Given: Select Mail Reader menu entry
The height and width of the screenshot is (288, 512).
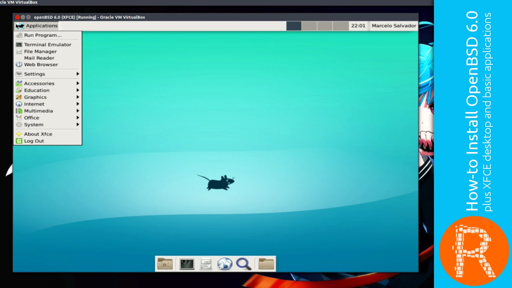Looking at the screenshot, I should click(48, 58).
